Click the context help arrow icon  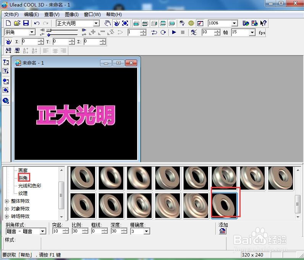tap(263, 23)
